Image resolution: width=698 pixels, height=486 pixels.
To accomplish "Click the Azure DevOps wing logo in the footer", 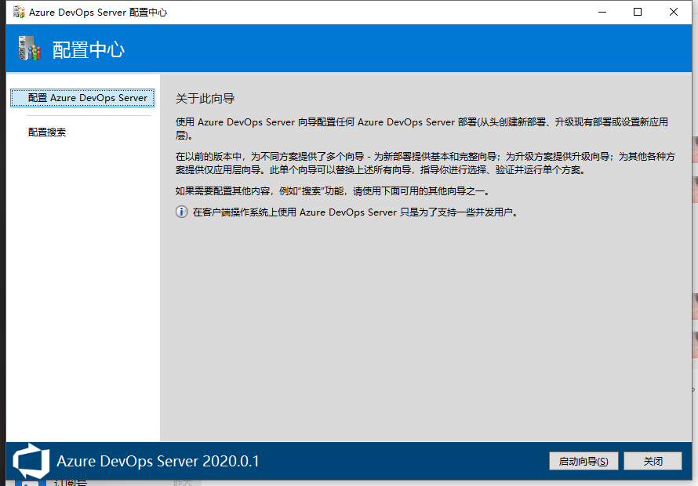I will 29,461.
